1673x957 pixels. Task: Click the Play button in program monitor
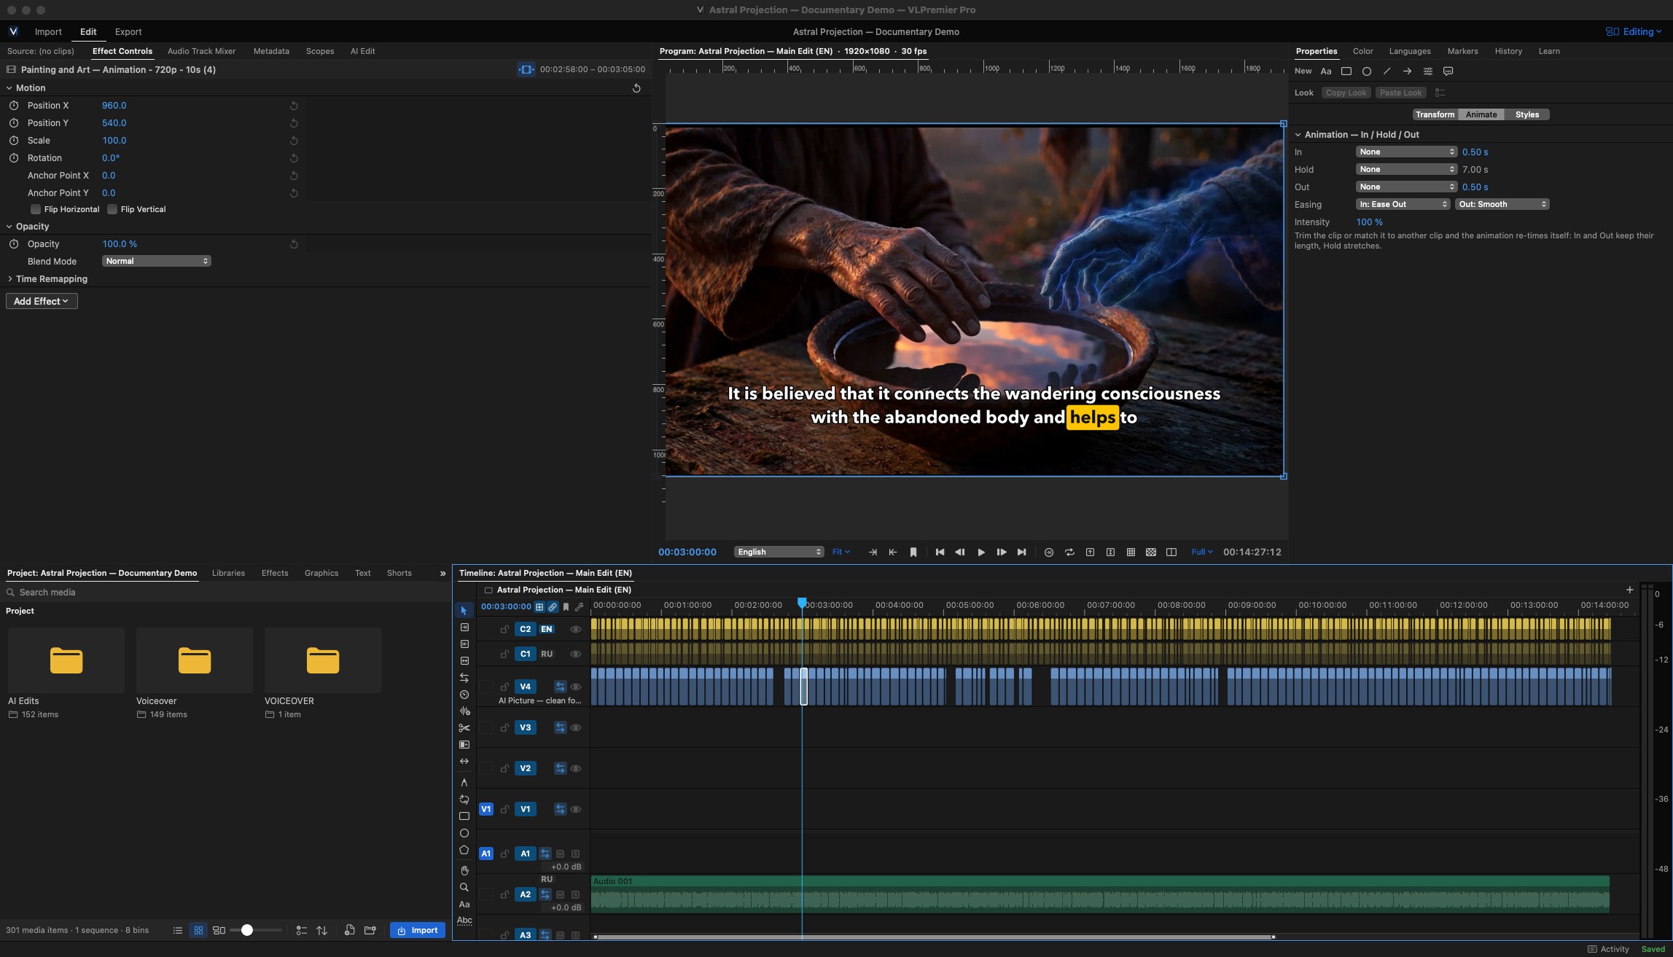point(981,552)
